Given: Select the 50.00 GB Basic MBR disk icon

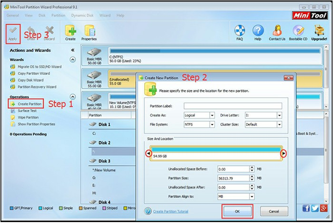Looking at the screenshot, I should [94, 52].
